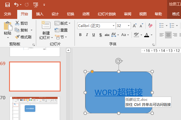Toggle Underline formatting
Viewport: 181px width, 120px height.
[94, 35]
